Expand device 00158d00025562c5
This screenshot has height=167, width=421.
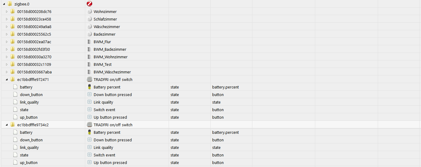click(7, 34)
